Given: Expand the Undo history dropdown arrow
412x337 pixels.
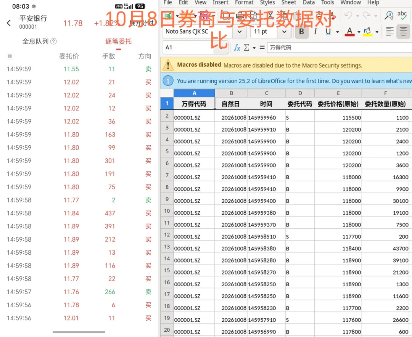Looking at the screenshot, I should [357, 16].
